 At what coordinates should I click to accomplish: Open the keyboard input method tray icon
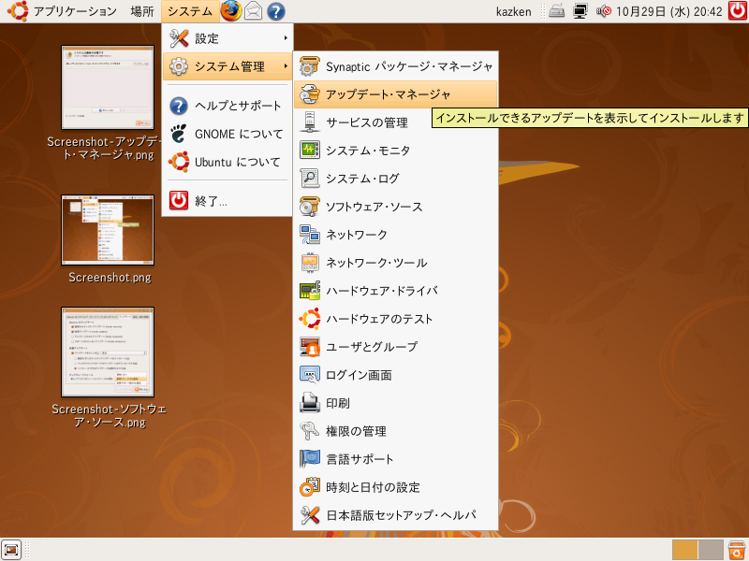point(556,11)
